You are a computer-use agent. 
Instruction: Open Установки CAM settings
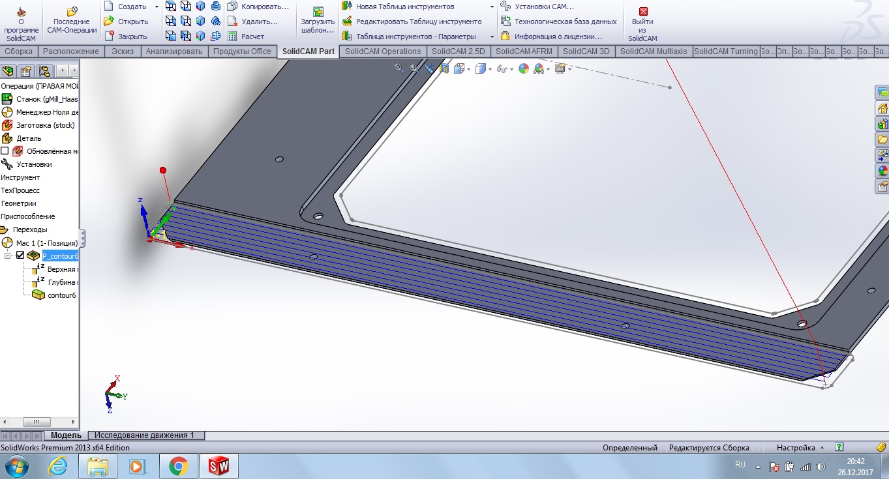(x=537, y=7)
